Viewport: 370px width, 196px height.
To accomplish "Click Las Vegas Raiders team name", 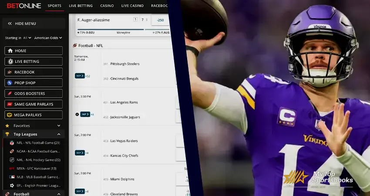I will 124,141.
